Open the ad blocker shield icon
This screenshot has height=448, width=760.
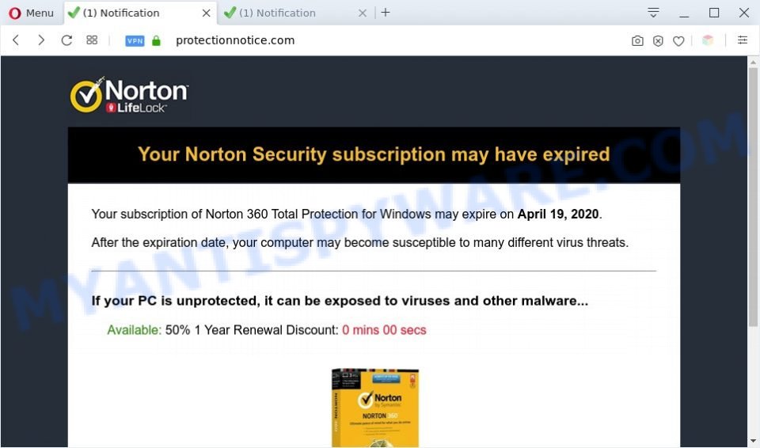(658, 40)
